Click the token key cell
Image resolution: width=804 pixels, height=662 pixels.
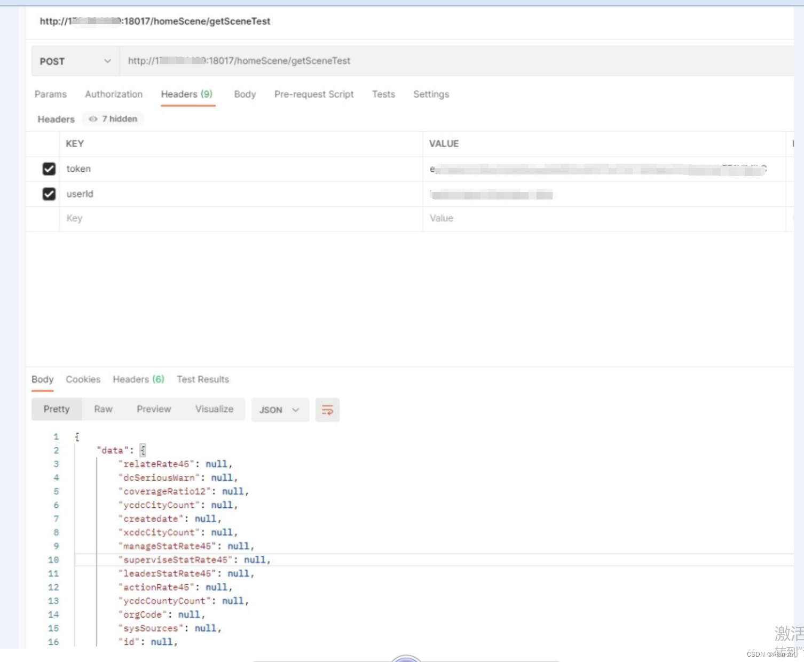pos(241,169)
